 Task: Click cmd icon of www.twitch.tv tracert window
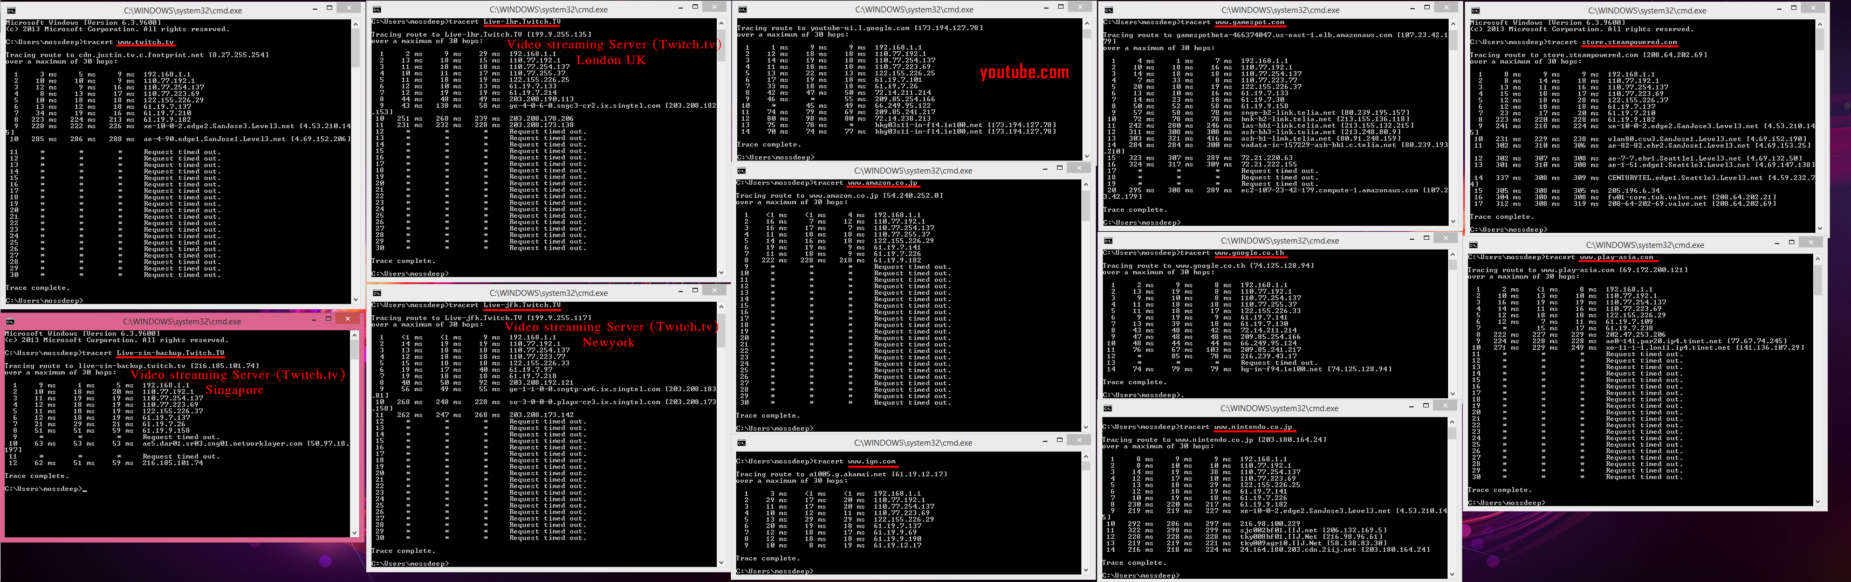[11, 11]
